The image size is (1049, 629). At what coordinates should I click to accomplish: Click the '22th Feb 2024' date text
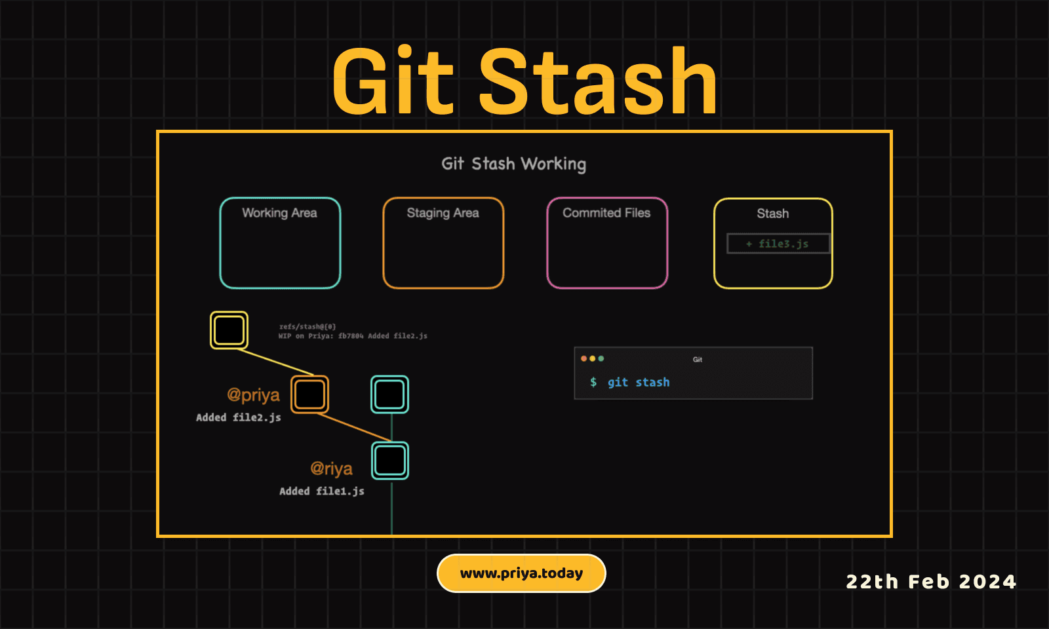click(x=931, y=582)
